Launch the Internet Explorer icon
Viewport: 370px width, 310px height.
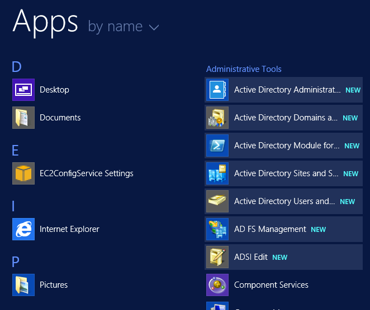23,229
